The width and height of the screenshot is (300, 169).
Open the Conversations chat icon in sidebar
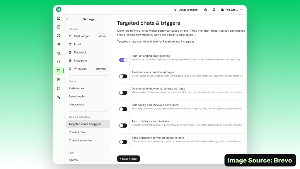pos(59,71)
